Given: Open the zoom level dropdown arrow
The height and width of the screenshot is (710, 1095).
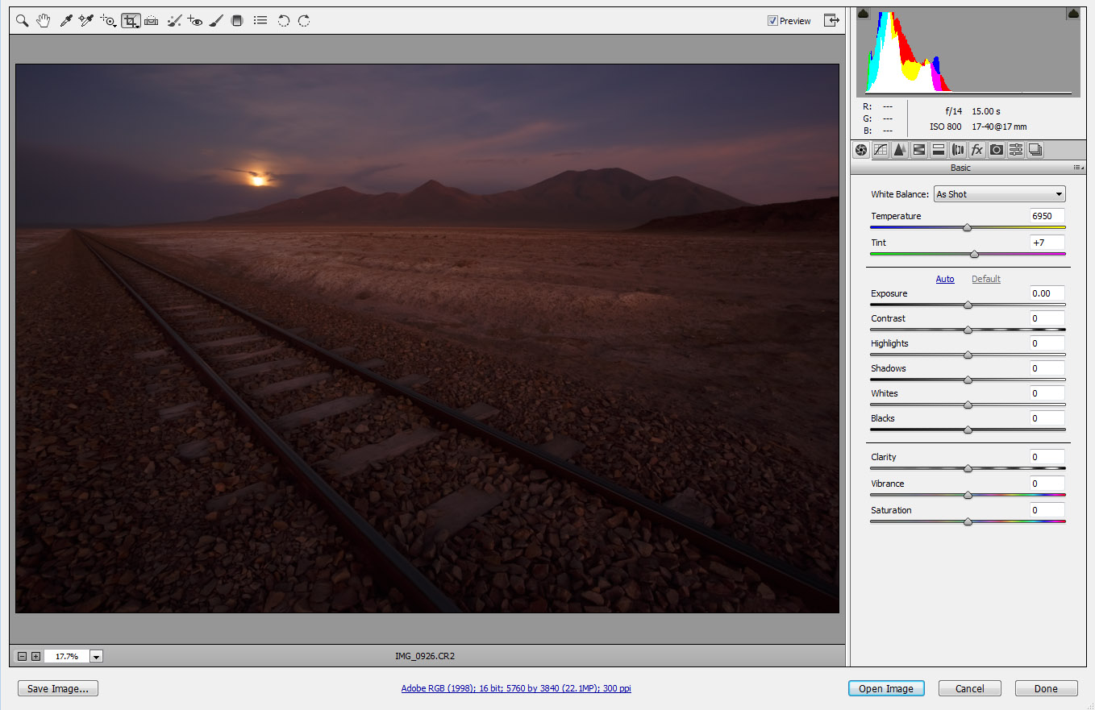Looking at the screenshot, I should pyautogui.click(x=97, y=657).
